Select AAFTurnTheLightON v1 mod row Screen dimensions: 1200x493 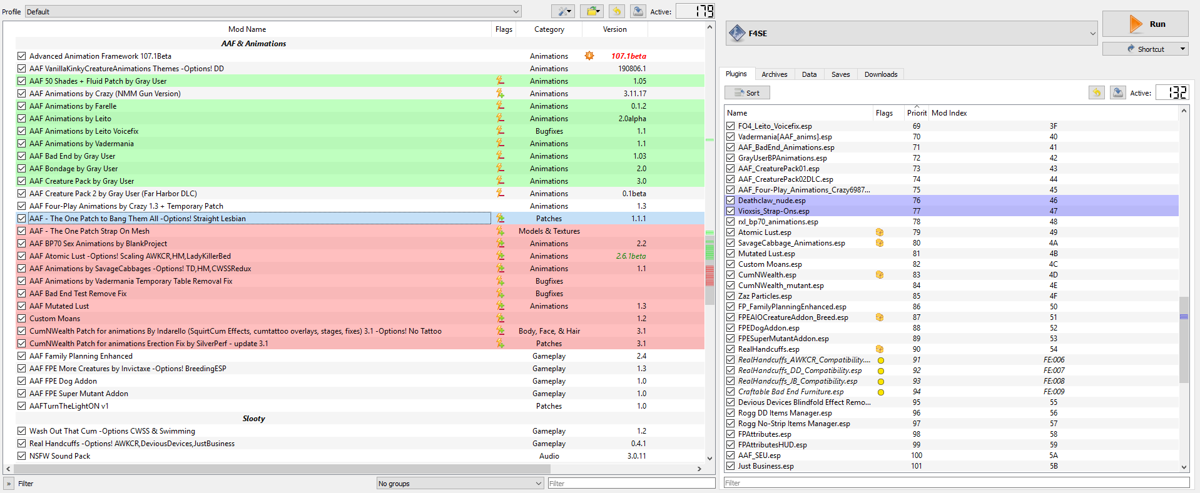point(360,406)
